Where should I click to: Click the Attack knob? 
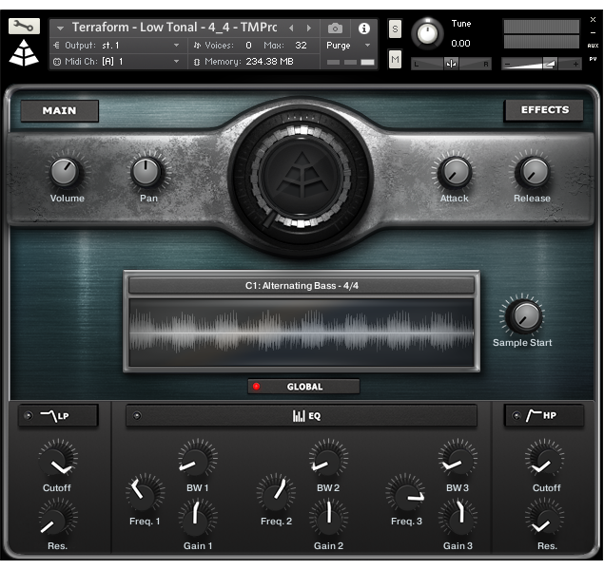click(x=456, y=172)
